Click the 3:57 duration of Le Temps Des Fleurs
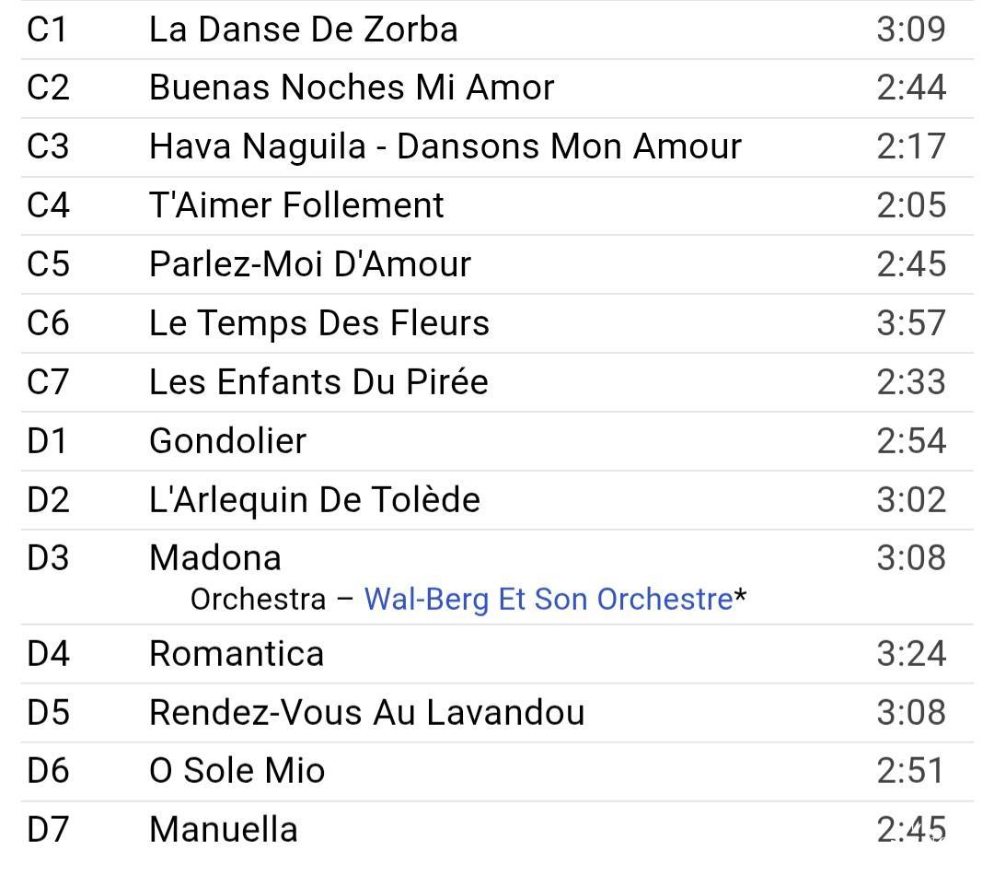 (x=911, y=323)
